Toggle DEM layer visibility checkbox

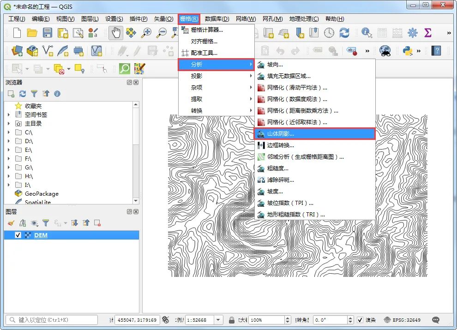18,235
